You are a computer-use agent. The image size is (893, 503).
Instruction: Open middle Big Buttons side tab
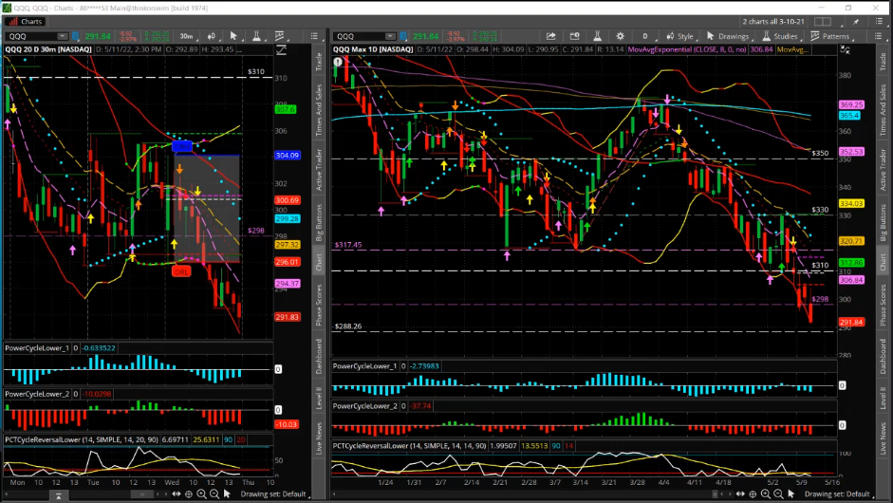pos(319,222)
